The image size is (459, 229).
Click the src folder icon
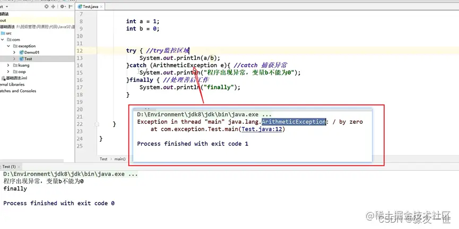click(3, 33)
